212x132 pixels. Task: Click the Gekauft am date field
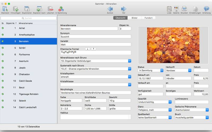coord(151,78)
